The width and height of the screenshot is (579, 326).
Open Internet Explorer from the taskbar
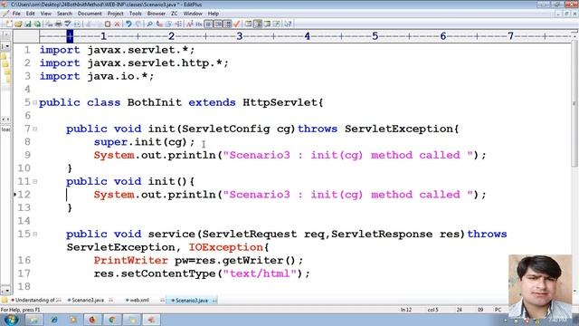coord(54,320)
